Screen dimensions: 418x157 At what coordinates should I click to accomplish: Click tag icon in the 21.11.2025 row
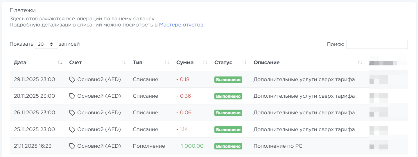[72, 146]
